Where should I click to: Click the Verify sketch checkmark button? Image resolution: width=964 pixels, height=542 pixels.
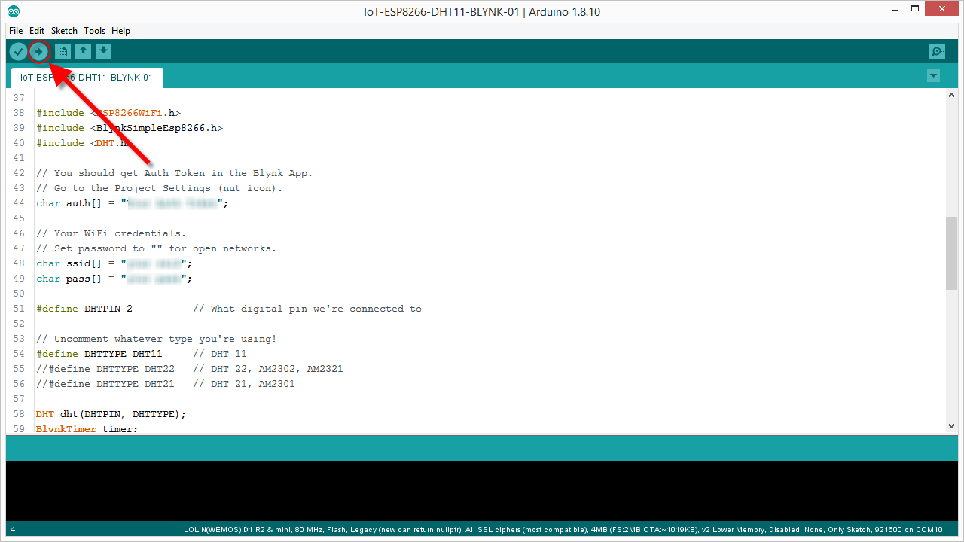(x=18, y=52)
